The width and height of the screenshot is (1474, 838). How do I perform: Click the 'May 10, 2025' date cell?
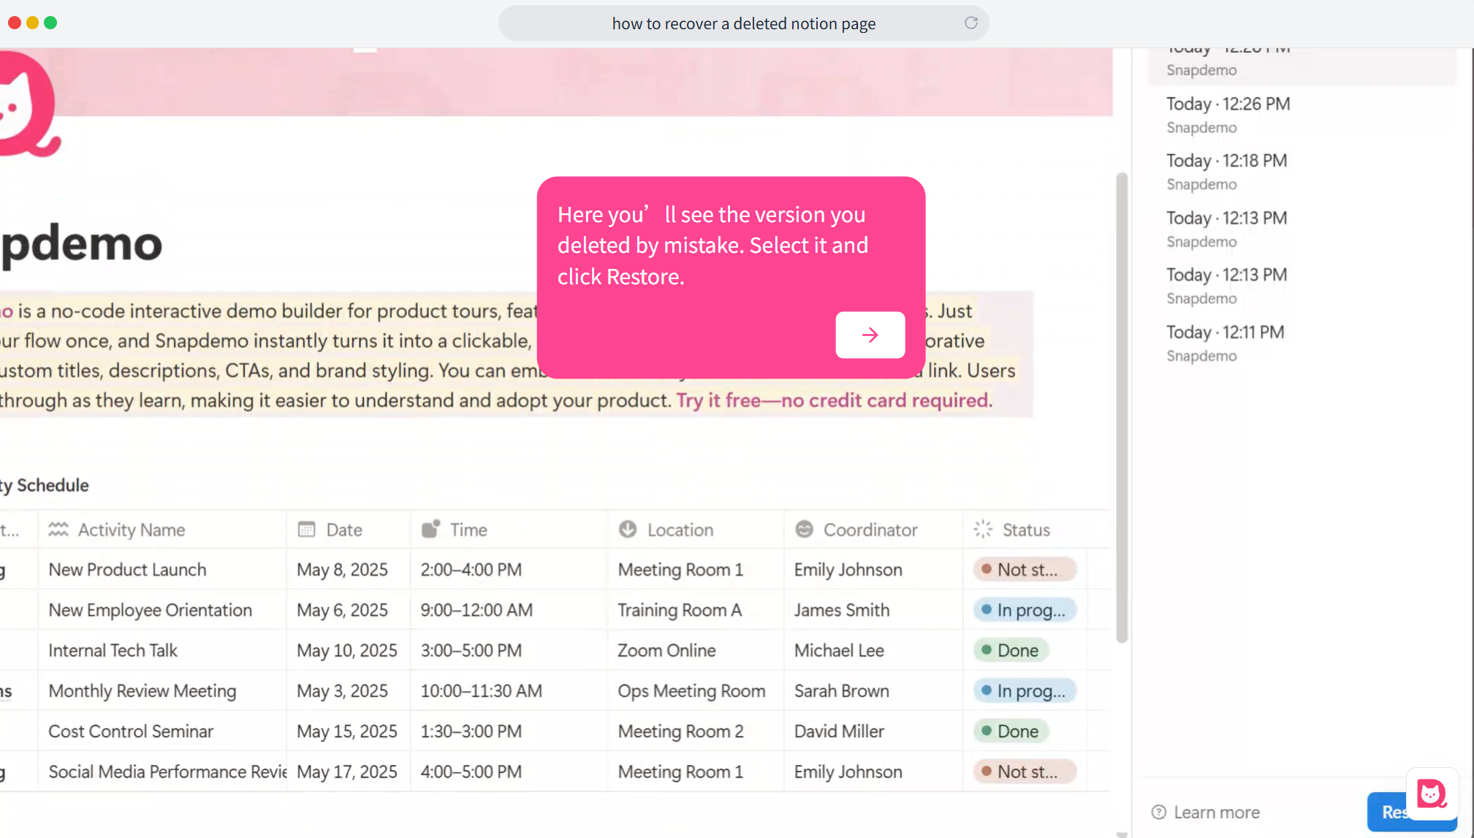pyautogui.click(x=349, y=650)
